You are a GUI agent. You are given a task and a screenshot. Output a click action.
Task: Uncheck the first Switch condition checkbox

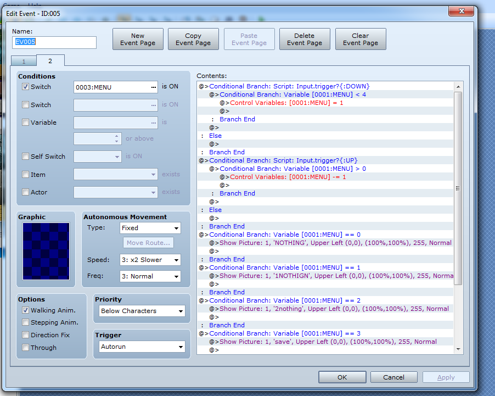(26, 87)
